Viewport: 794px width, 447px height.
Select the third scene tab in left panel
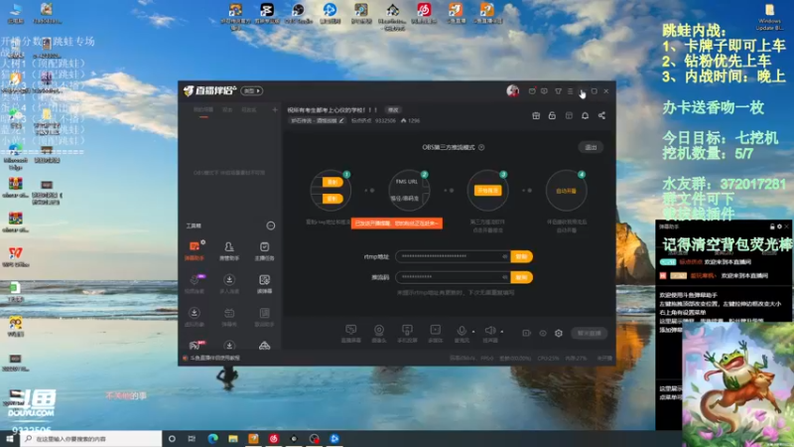click(x=249, y=110)
